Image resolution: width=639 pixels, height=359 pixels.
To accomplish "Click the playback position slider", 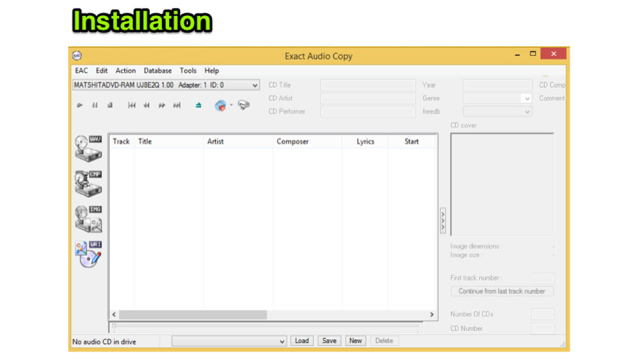I will [265, 325].
